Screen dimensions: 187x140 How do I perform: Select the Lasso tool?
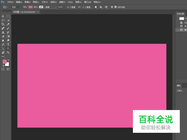click(3, 20)
